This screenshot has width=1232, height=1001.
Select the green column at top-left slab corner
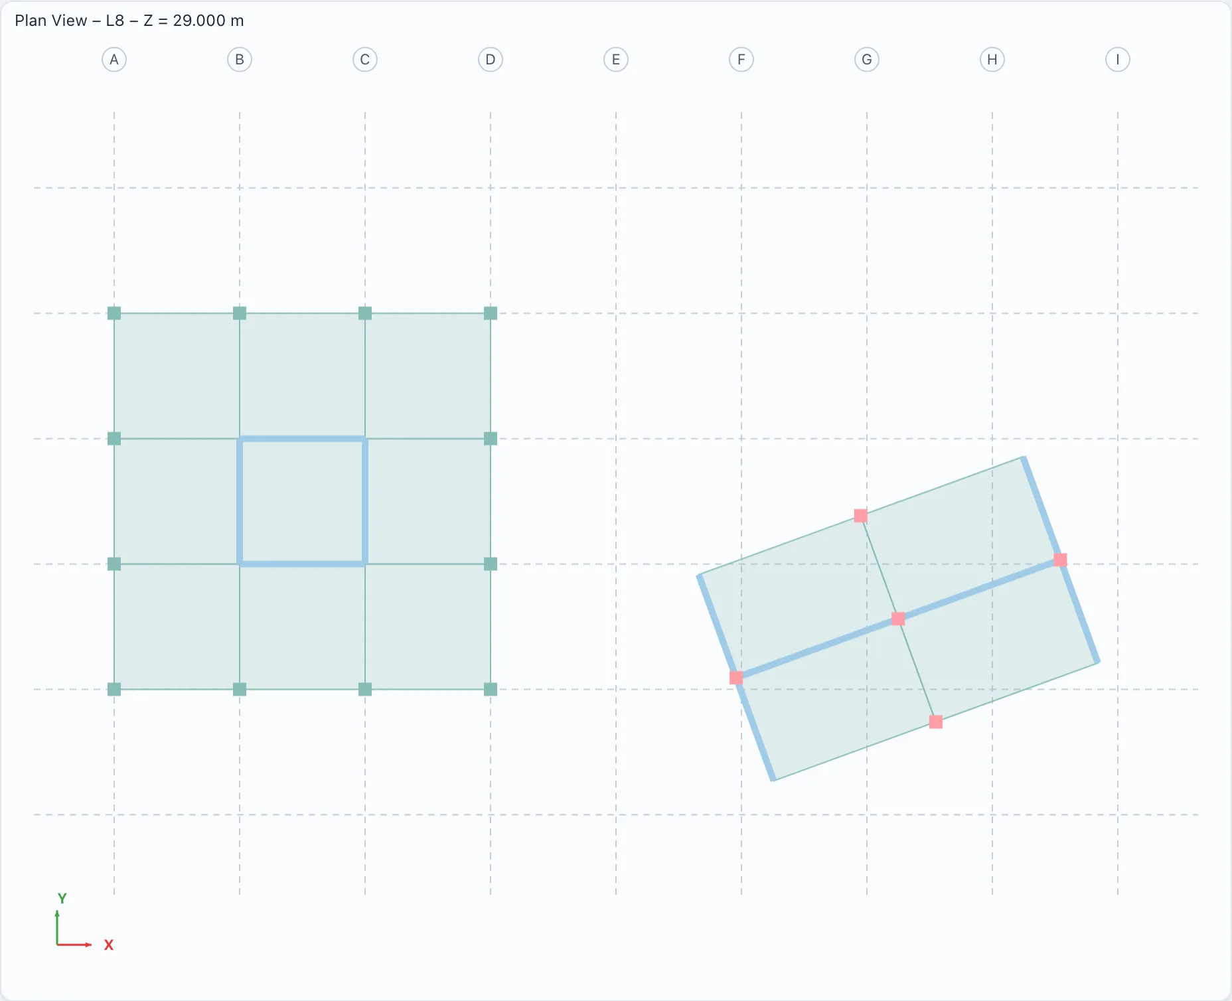click(114, 313)
